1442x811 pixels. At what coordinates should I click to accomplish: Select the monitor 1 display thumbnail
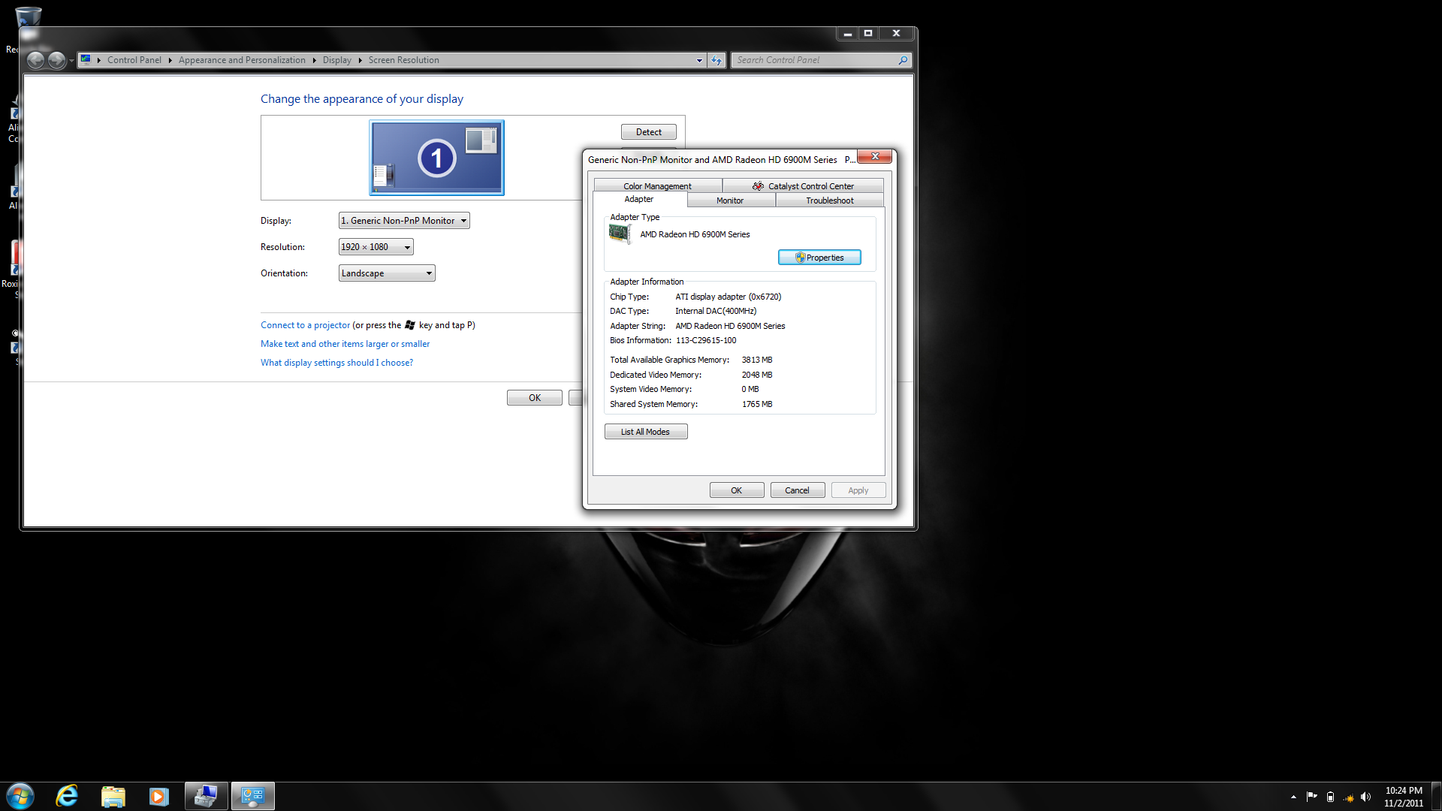pyautogui.click(x=436, y=158)
